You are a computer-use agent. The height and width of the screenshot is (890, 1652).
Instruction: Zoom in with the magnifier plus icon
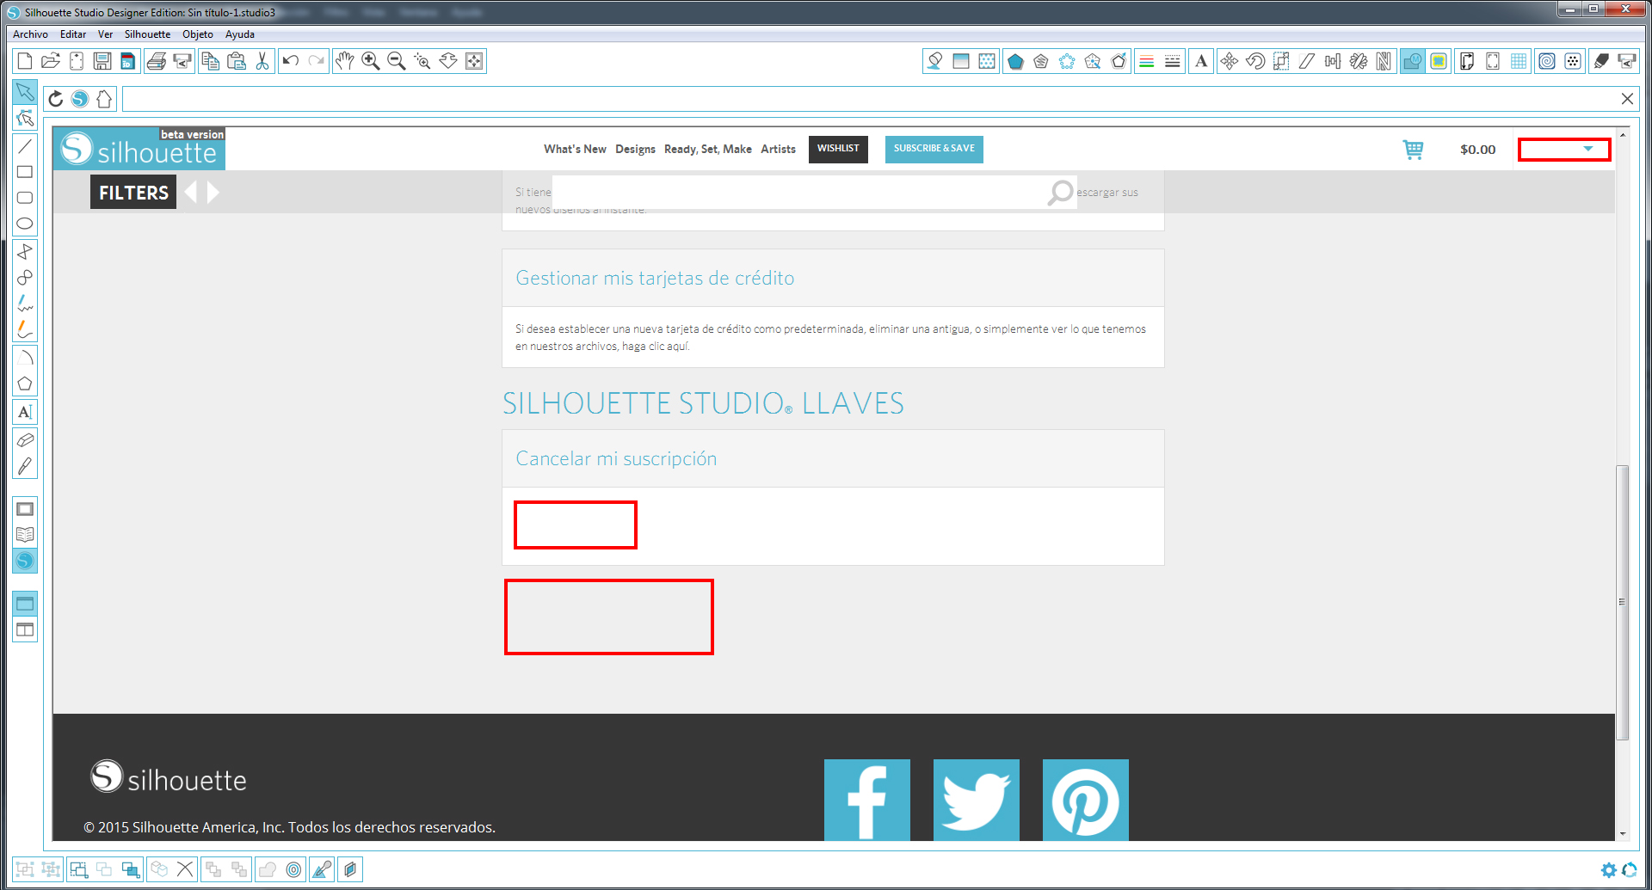click(371, 61)
